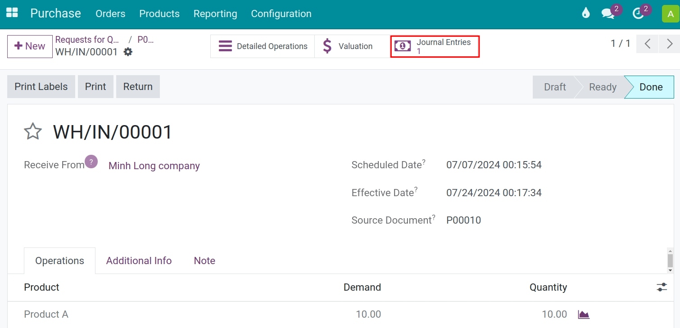Click the Product A row name
680x328 pixels.
pos(46,314)
